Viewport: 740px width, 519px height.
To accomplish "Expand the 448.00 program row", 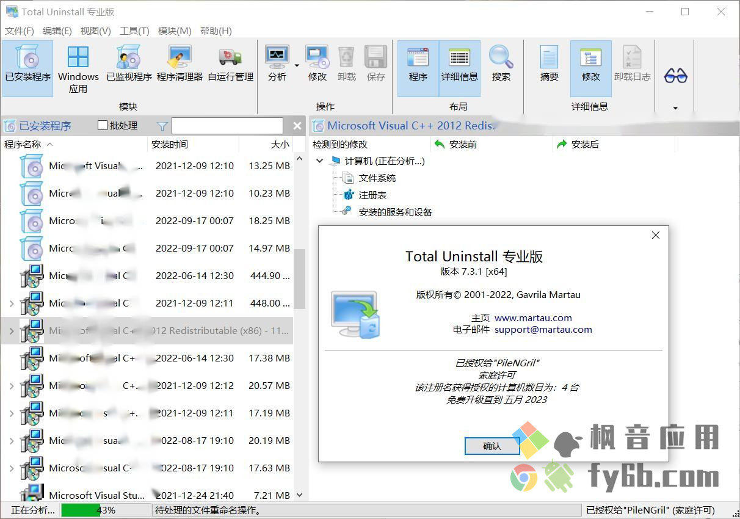I will click(12, 303).
